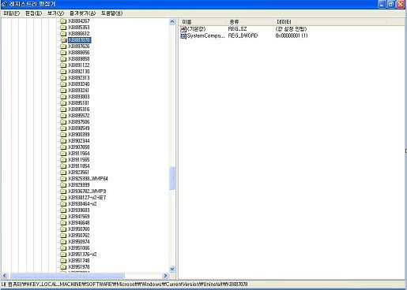Select the REG_DWORD type cell
The image size is (407, 290).
243,35
